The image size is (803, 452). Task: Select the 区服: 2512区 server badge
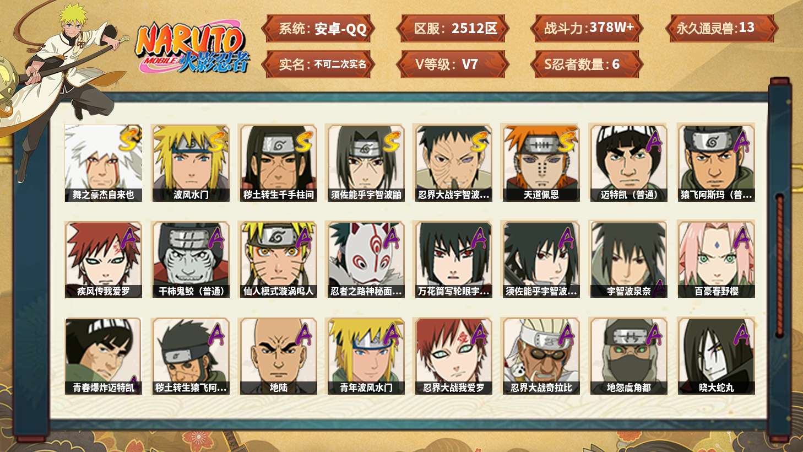pyautogui.click(x=452, y=29)
